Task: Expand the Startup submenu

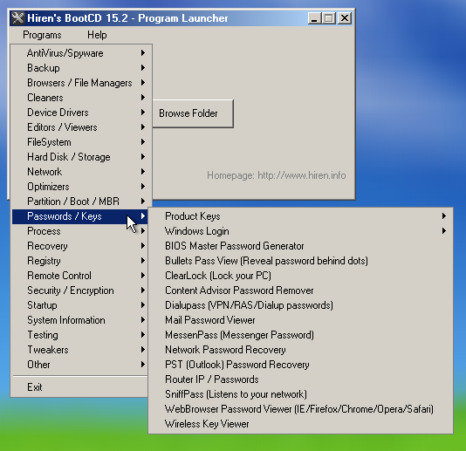Action: (79, 305)
